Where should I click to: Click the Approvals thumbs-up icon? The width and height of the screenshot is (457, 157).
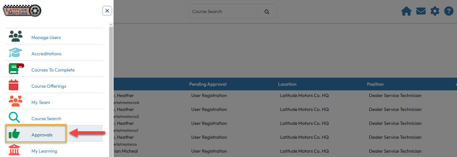pyautogui.click(x=14, y=134)
